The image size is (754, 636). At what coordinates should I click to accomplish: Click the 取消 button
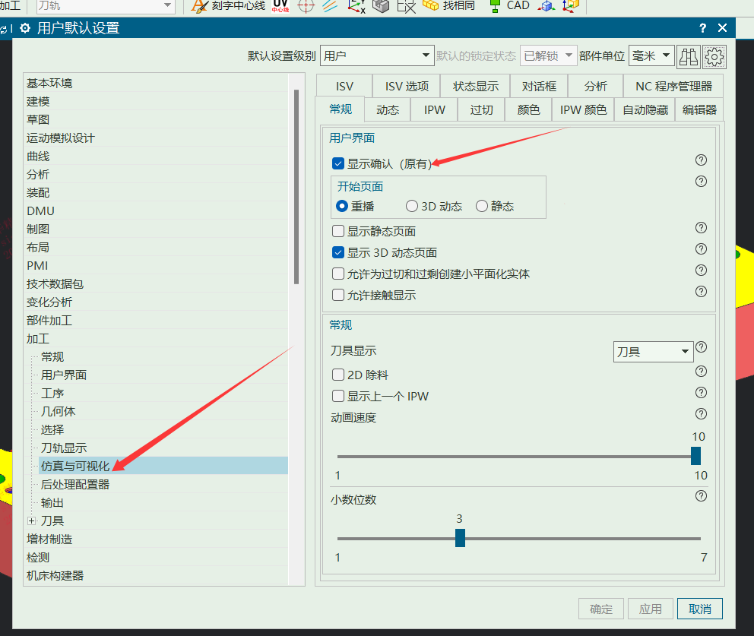pos(700,609)
